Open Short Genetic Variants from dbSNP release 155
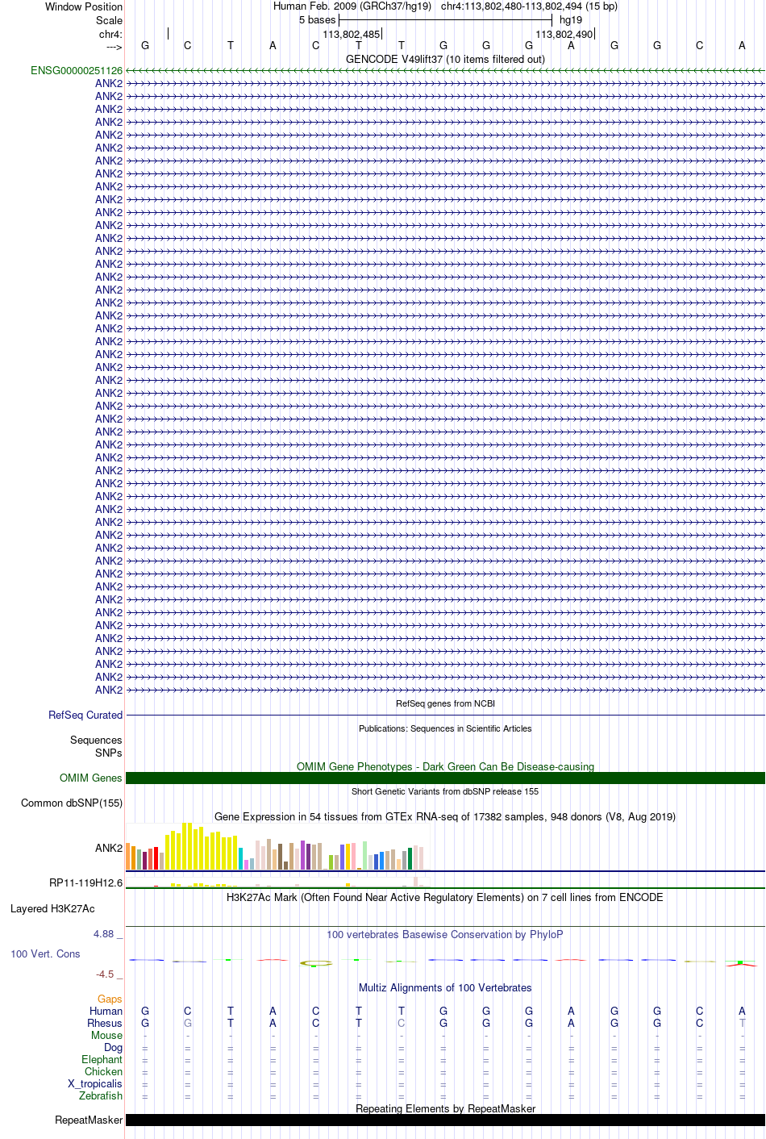The image size is (766, 1139). [445, 791]
